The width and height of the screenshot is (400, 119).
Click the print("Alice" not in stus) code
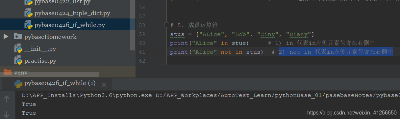point(216,52)
